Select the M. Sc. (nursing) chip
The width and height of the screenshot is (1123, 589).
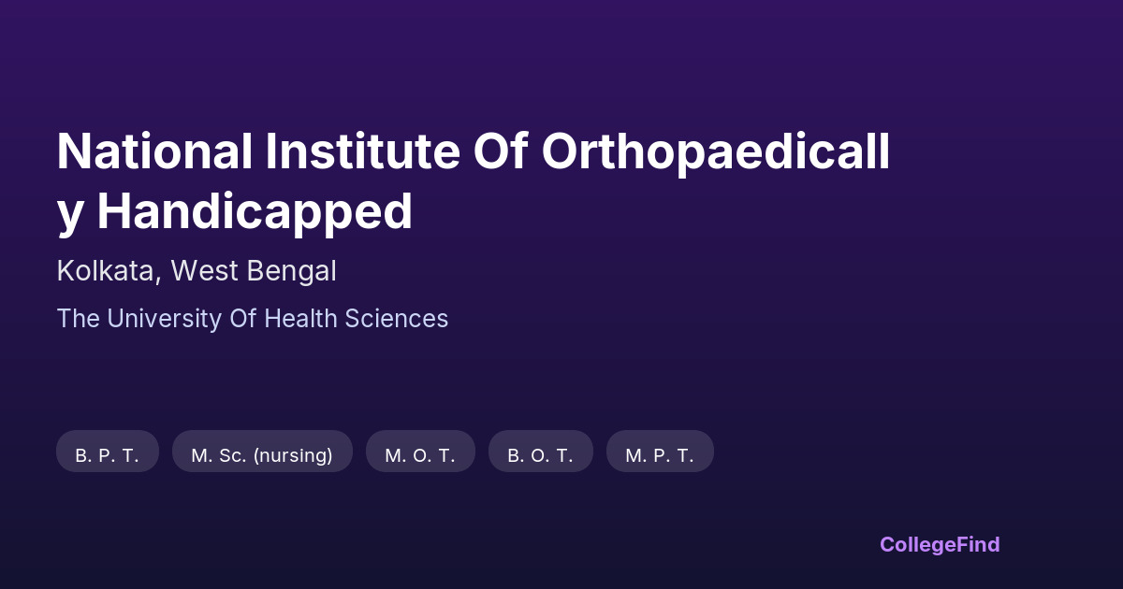[x=262, y=455]
